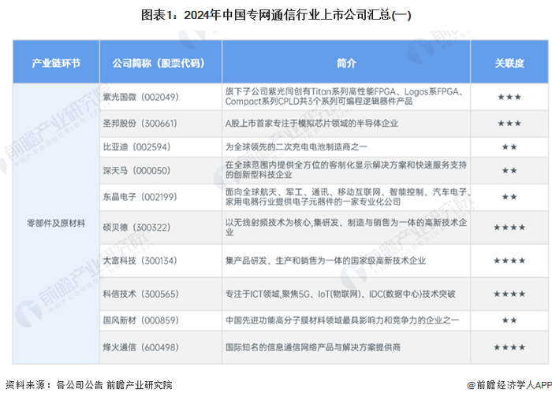Click the @前瞻经济学人APP credit

pyautogui.click(x=509, y=385)
